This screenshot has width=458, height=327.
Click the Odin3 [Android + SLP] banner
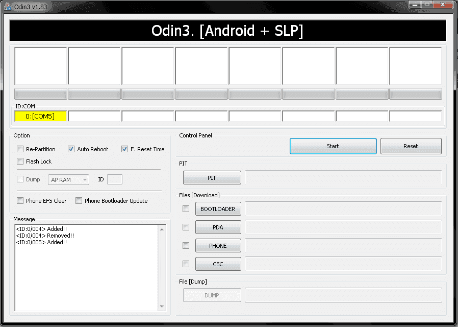[x=227, y=31]
